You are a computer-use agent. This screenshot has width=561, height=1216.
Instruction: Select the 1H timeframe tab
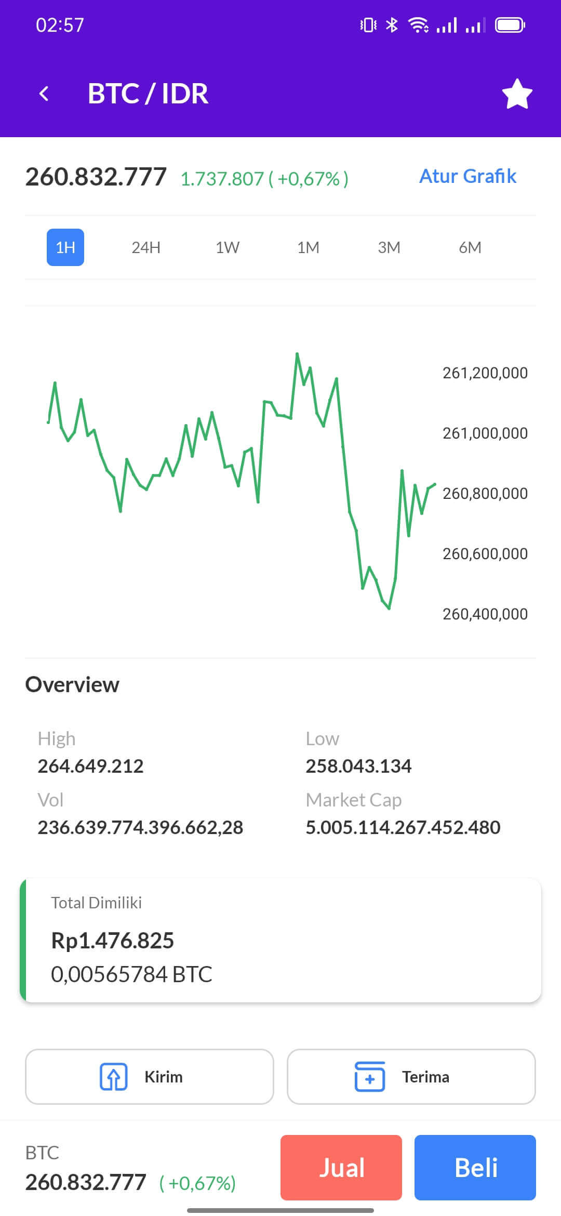[x=65, y=247]
